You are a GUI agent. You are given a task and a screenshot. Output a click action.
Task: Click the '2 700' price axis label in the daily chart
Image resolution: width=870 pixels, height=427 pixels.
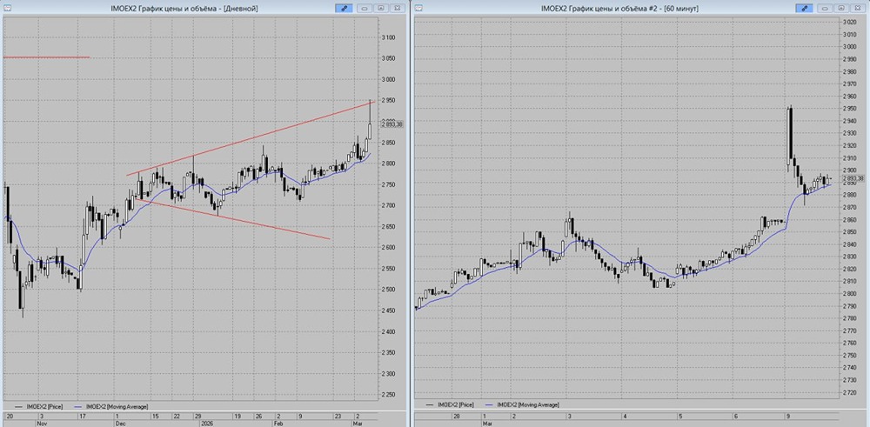(388, 206)
